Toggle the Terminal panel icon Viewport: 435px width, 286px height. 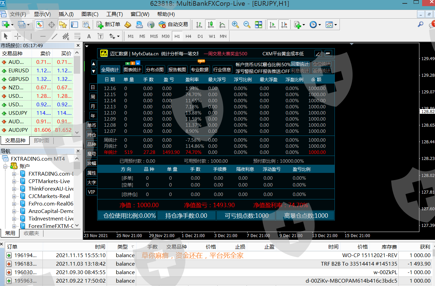[74, 24]
